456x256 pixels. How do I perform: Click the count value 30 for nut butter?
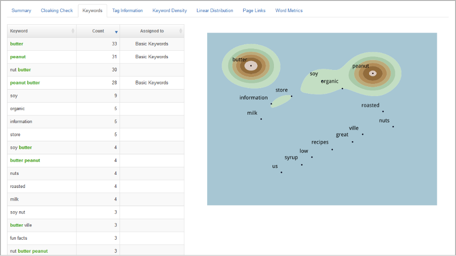(x=114, y=70)
